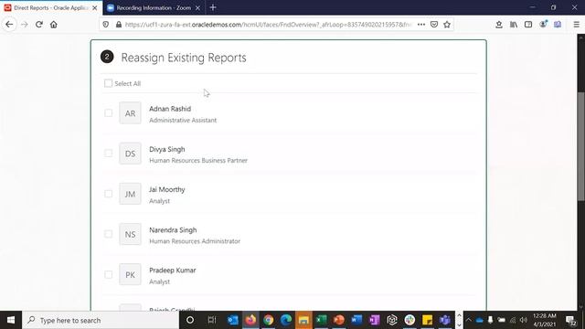Screen dimensions: 585x329
Task: Open Windows notification center
Action: 570,321
